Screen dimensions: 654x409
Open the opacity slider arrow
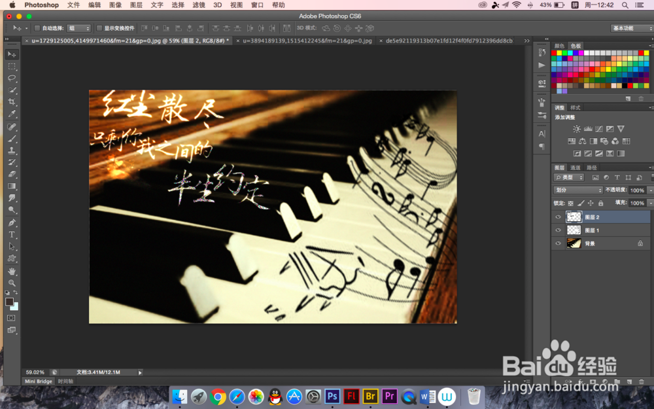pyautogui.click(x=650, y=190)
